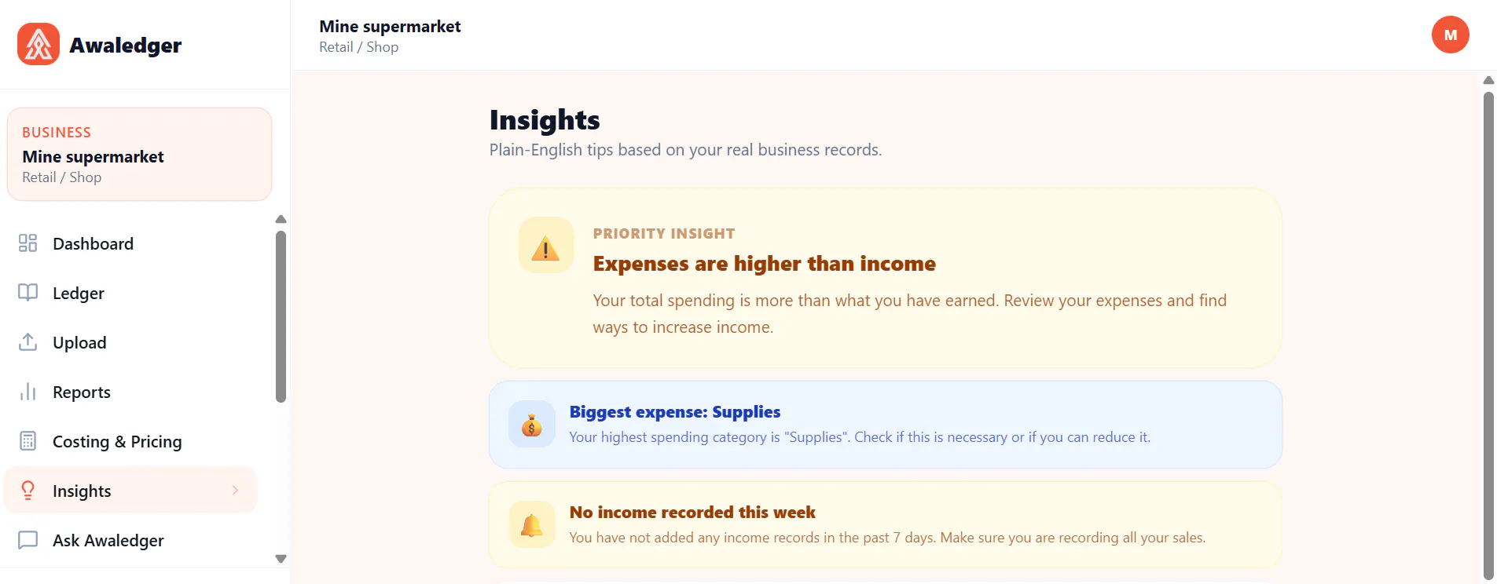
Task: Click the Reports bar chart icon
Action: tap(28, 392)
